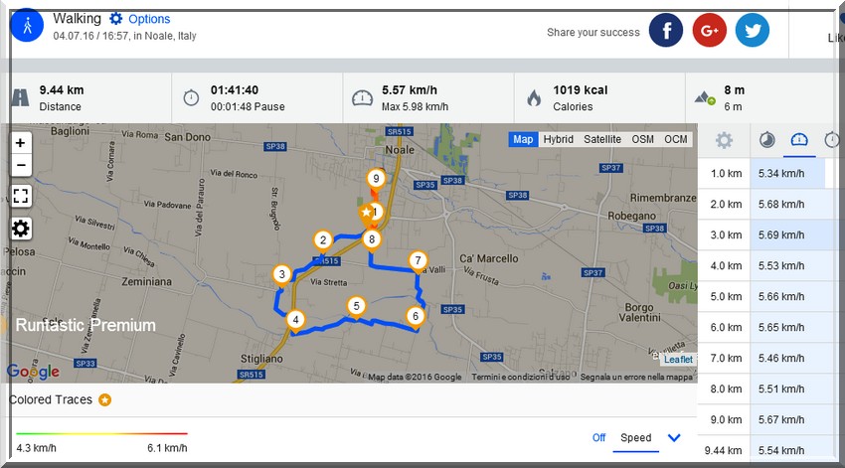845x468 pixels.
Task: Switch map to OSM layer
Action: coord(643,139)
